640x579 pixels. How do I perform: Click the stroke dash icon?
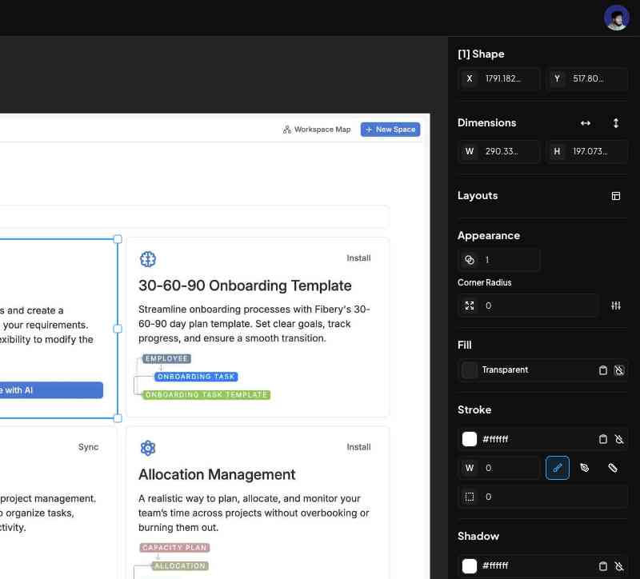point(470,497)
